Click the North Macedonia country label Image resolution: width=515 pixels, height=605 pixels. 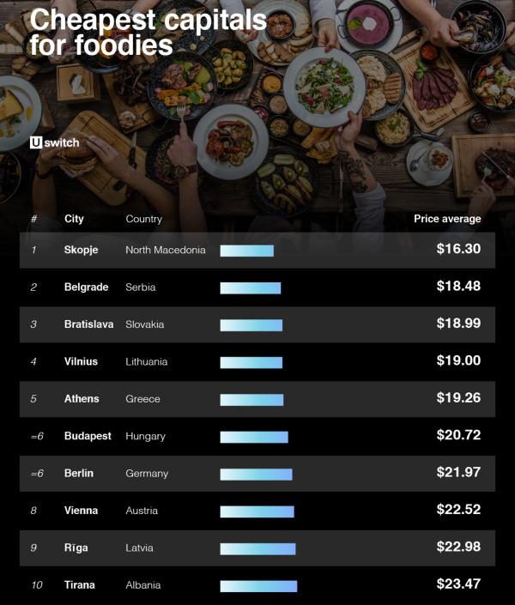pos(166,250)
